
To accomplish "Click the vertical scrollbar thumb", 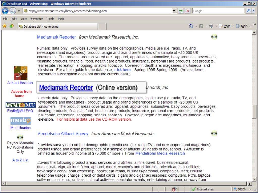I will point(254,111).
